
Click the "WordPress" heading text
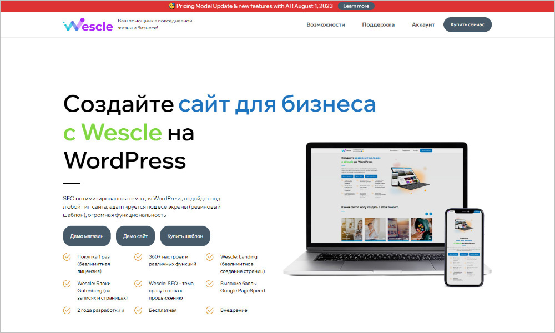[x=125, y=160]
